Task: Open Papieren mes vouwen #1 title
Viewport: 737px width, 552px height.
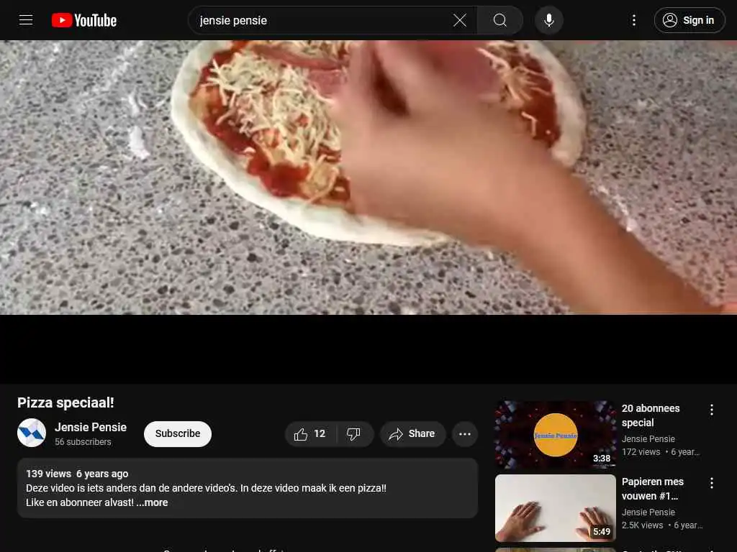Action: (x=652, y=489)
